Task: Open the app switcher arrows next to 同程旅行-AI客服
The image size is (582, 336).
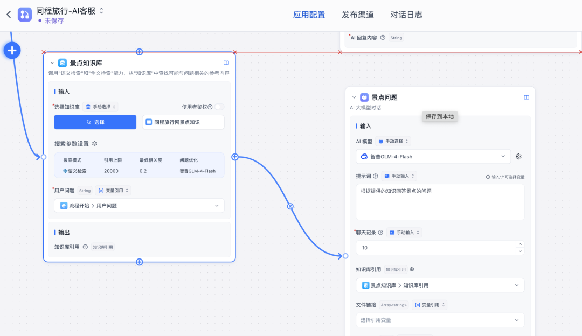Action: pyautogui.click(x=101, y=11)
